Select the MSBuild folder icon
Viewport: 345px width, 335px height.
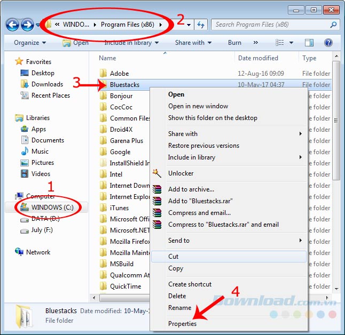(x=103, y=264)
